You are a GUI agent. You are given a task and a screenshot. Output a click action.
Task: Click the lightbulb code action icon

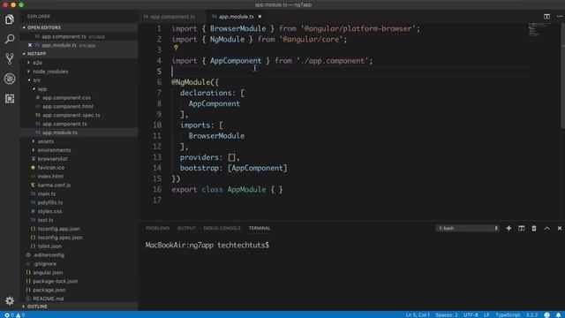[176, 48]
